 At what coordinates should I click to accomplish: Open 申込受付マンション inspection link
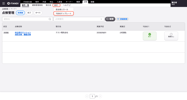pos(23,34)
